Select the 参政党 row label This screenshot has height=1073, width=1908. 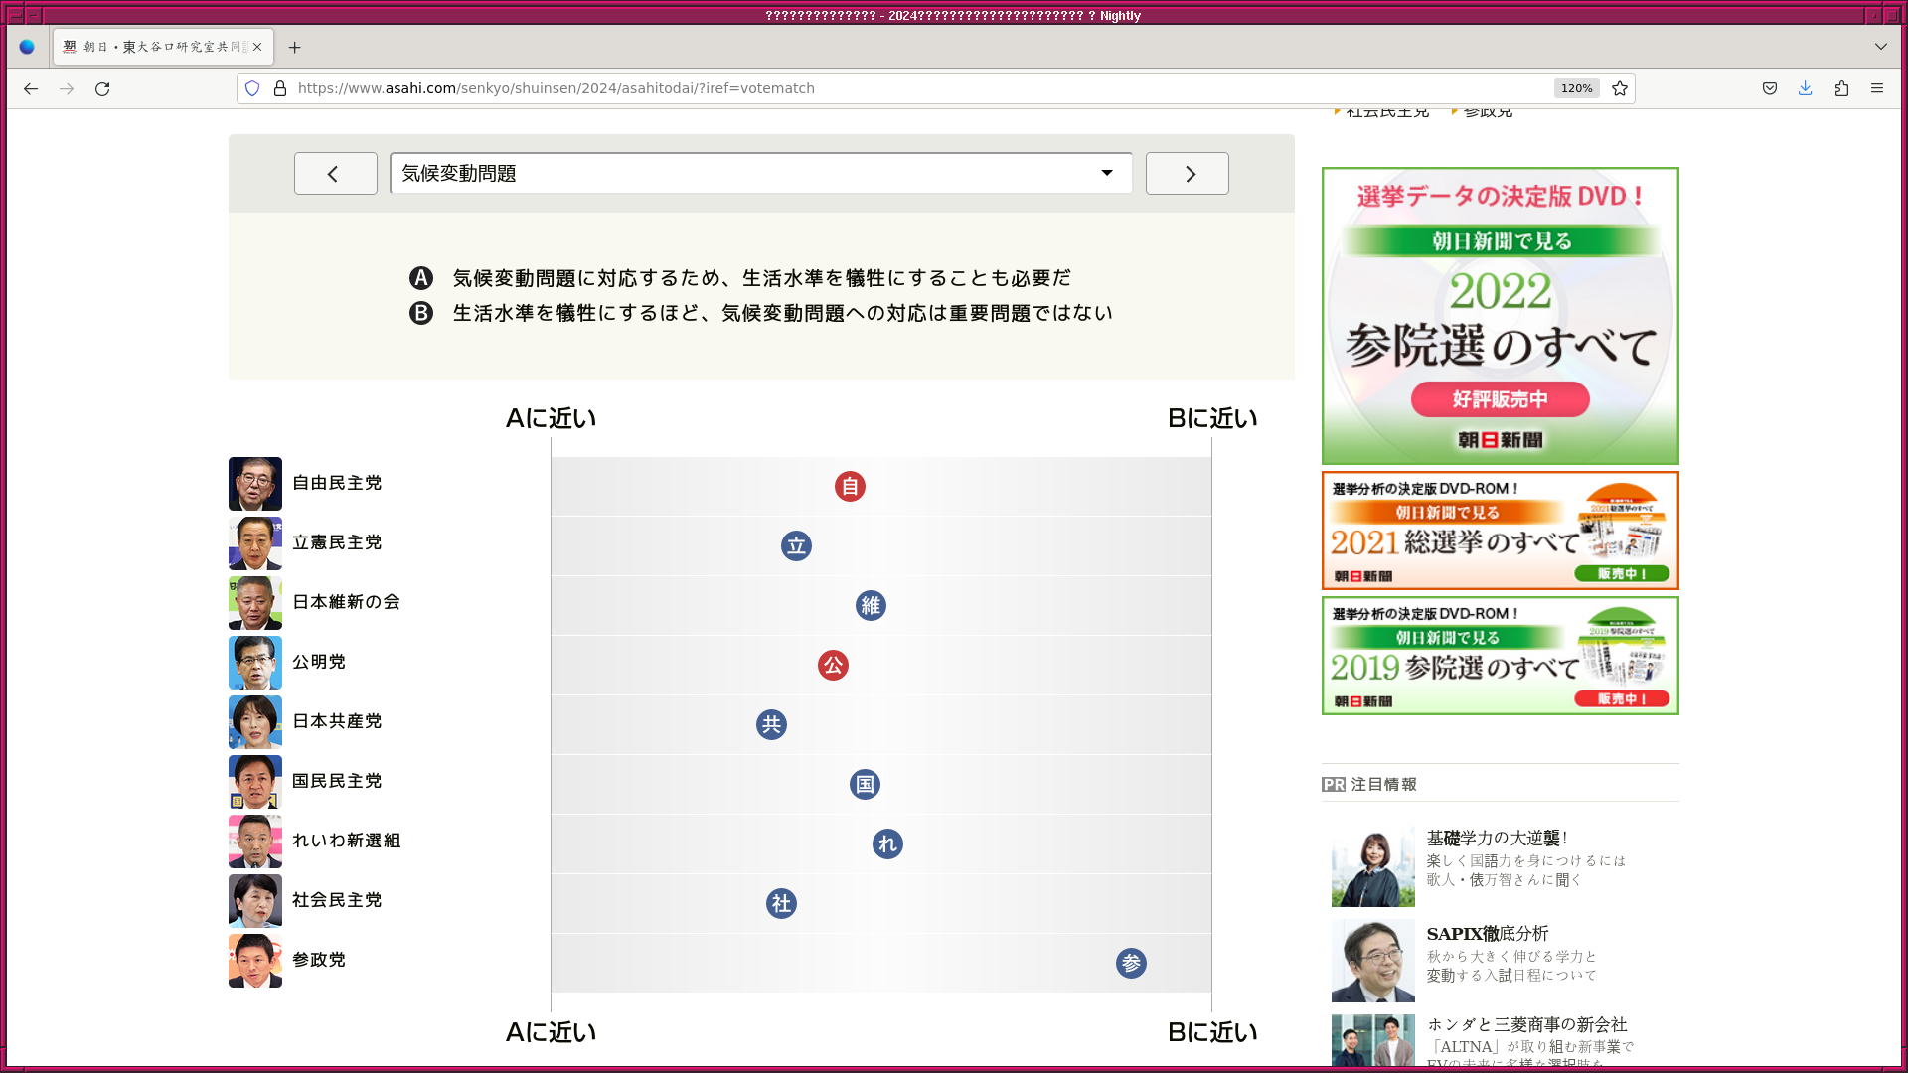click(x=319, y=960)
